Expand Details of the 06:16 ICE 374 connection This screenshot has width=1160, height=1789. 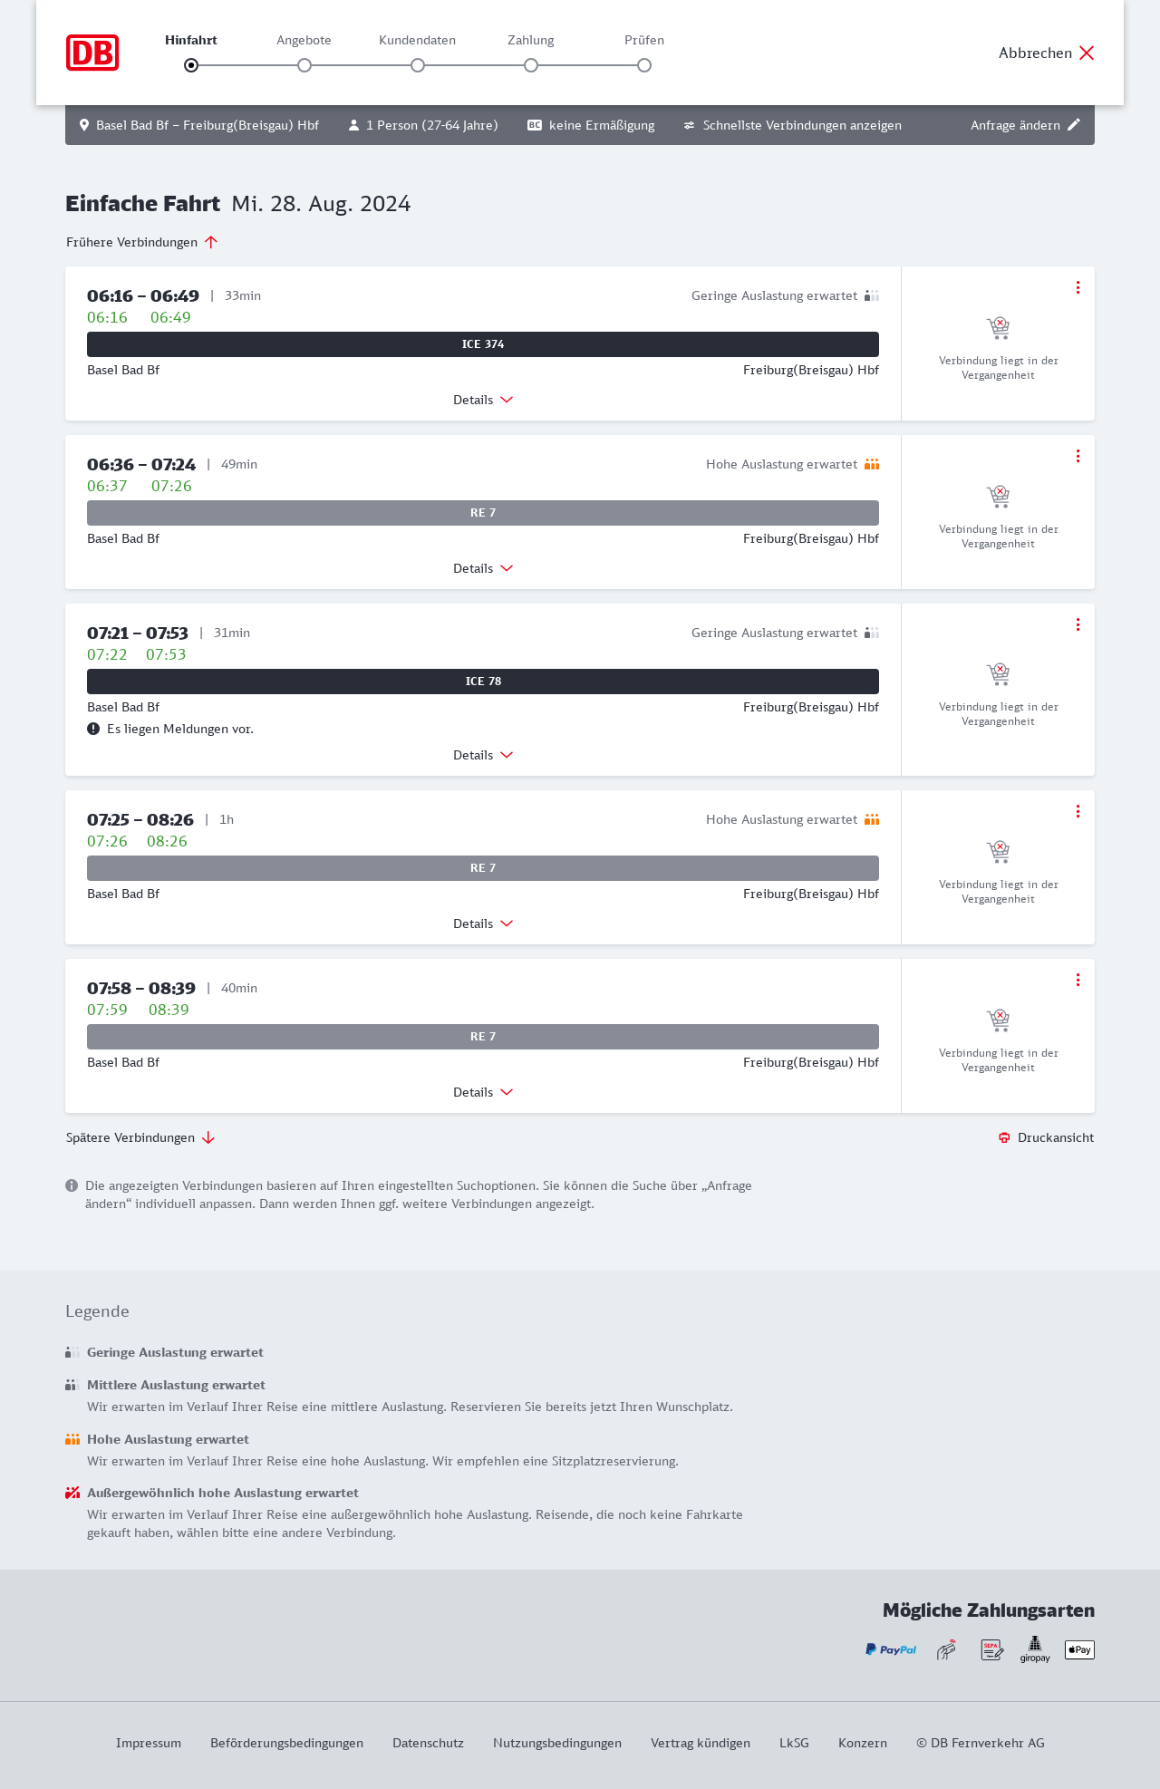483,400
